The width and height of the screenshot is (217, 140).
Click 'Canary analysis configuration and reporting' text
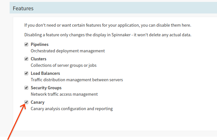point(72,109)
